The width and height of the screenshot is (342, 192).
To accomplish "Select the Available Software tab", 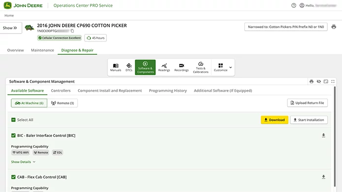I will pos(27,91).
